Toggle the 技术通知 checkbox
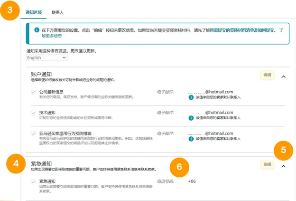This screenshot has height=201, width=296. [33, 113]
